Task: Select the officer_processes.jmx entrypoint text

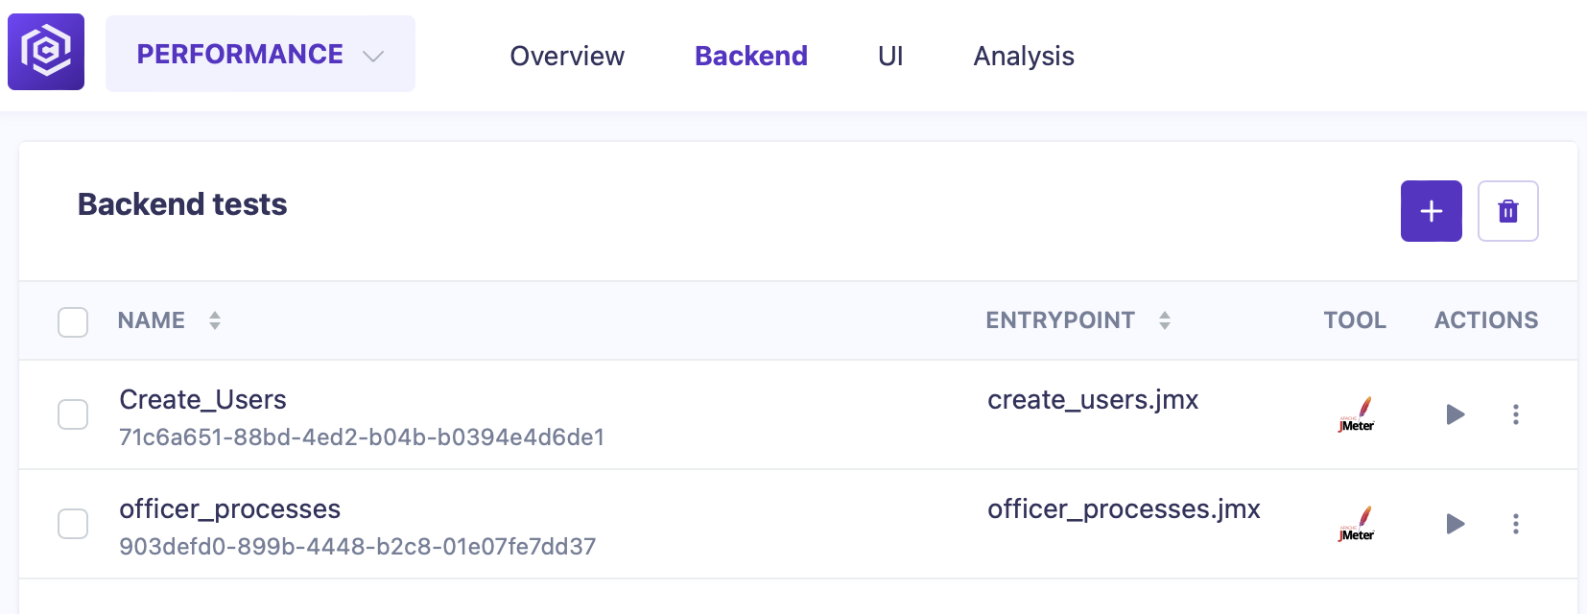Action: [x=1124, y=509]
